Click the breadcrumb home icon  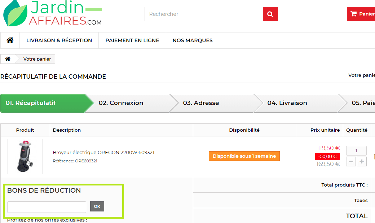click(7, 58)
